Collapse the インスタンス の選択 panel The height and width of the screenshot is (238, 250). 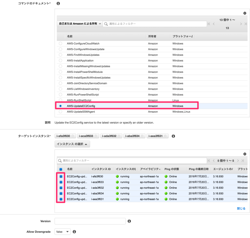pos(72,144)
